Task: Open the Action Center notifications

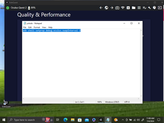Action: (x=159, y=120)
